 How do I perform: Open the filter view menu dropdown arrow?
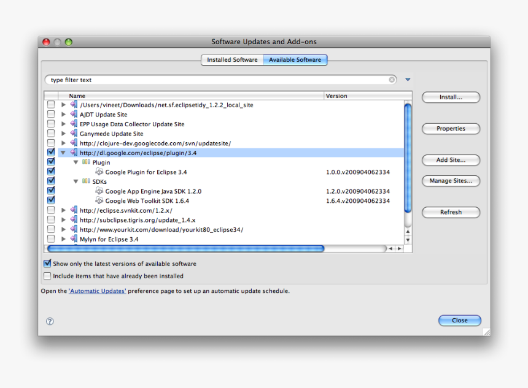point(408,80)
